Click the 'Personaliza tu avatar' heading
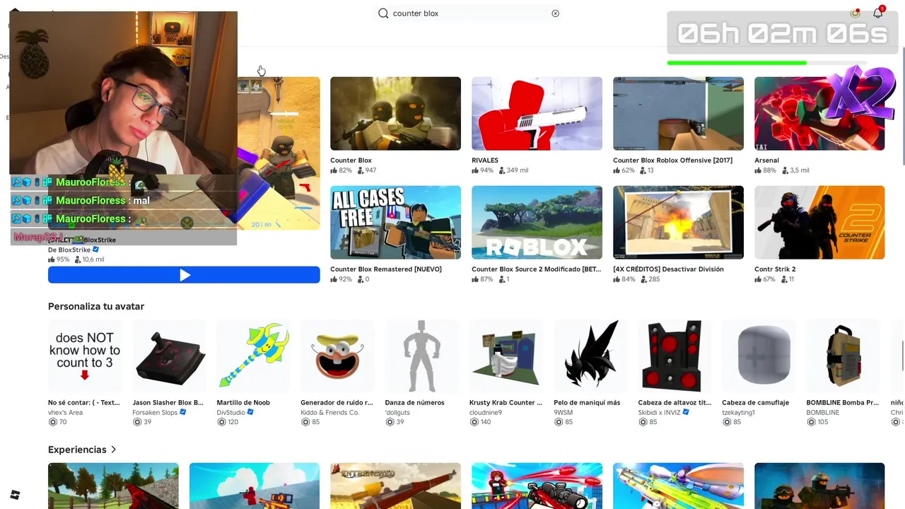The image size is (905, 509). click(96, 306)
